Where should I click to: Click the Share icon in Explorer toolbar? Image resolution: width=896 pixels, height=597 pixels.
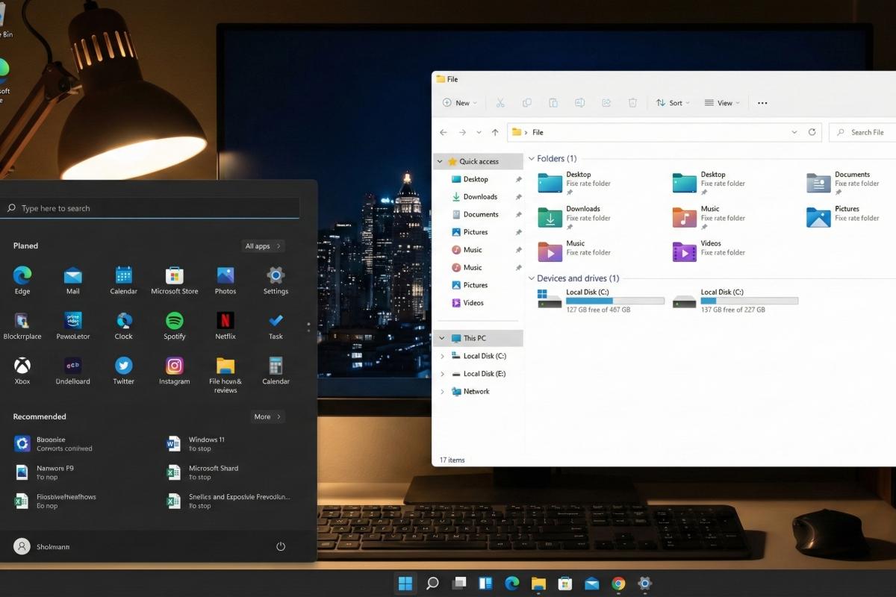tap(606, 102)
